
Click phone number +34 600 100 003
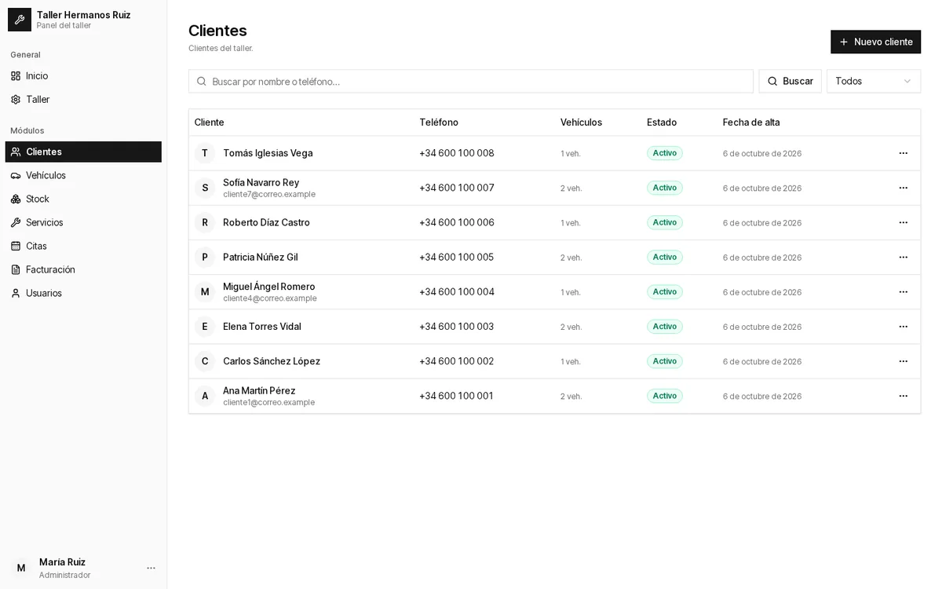pos(457,327)
